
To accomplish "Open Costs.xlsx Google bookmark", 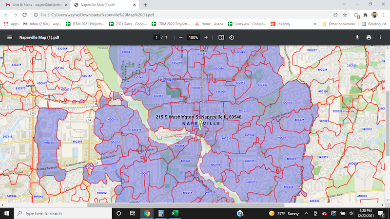I will coord(247,24).
